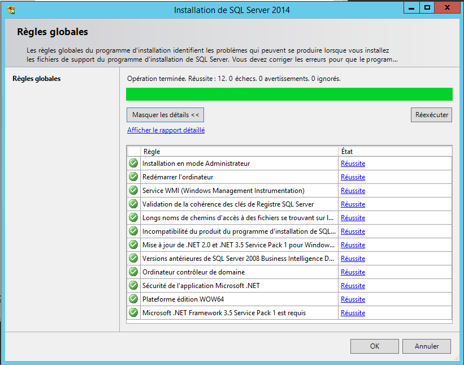The height and width of the screenshot is (365, 464).
Task: Click the État column header
Action: 395,152
